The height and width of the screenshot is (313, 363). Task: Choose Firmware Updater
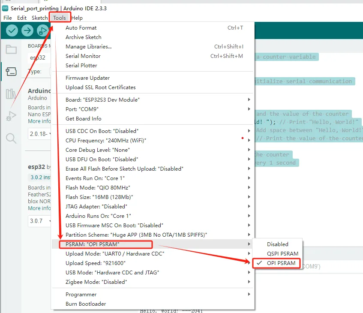pyautogui.click(x=153, y=78)
